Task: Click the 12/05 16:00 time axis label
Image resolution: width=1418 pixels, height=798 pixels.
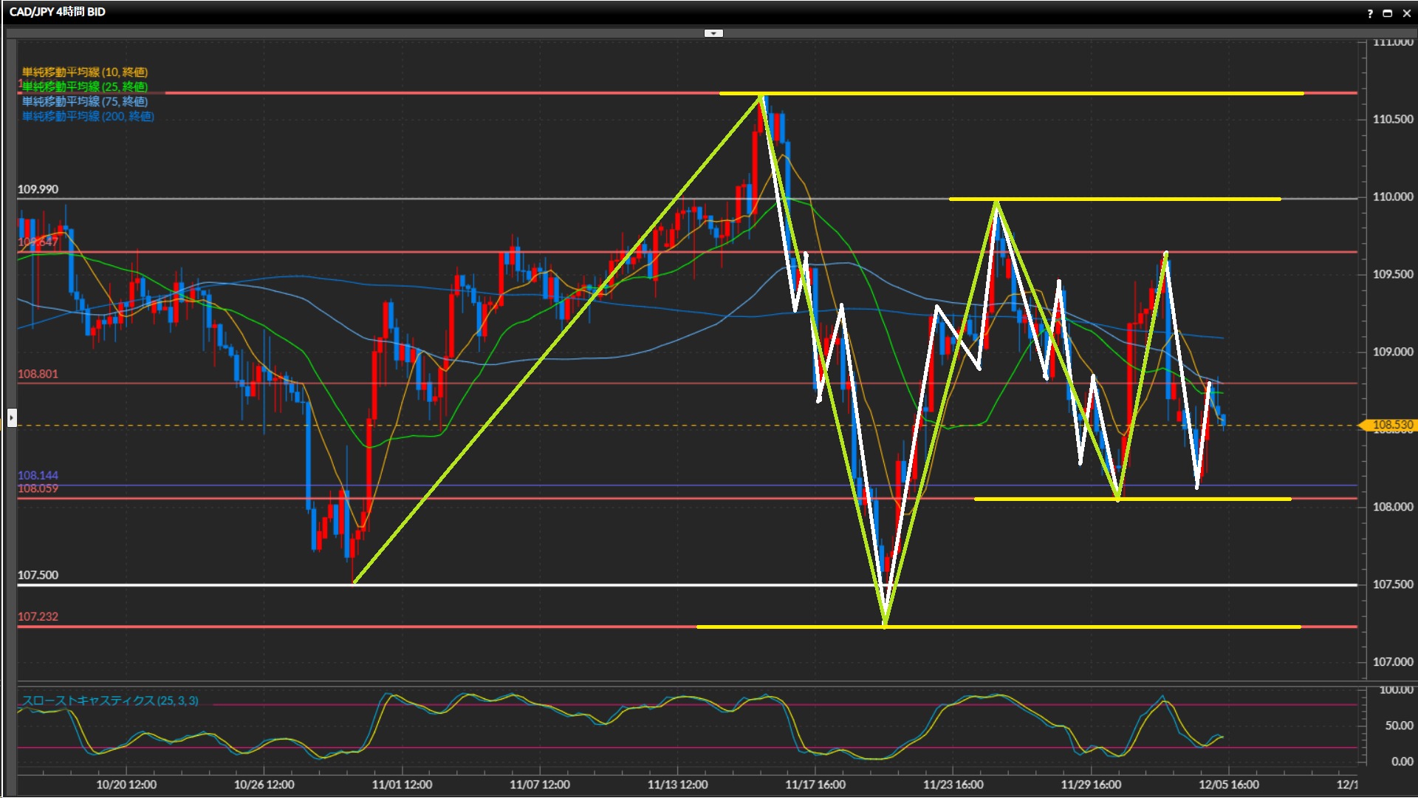Action: [x=1228, y=785]
